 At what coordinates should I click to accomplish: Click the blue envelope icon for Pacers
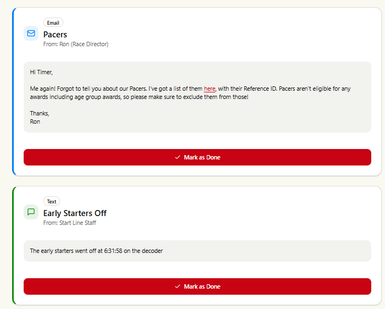31,33
